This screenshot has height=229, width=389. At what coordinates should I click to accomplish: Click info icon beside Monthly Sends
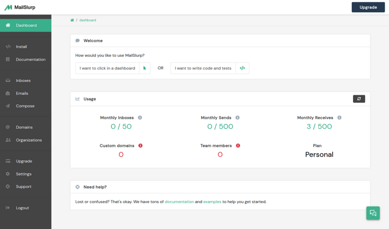click(x=237, y=118)
